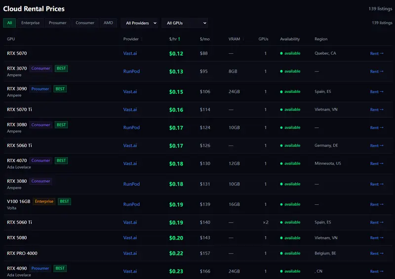This screenshot has height=279, width=395.
Task: Click the GPUs column header
Action: pyautogui.click(x=263, y=39)
